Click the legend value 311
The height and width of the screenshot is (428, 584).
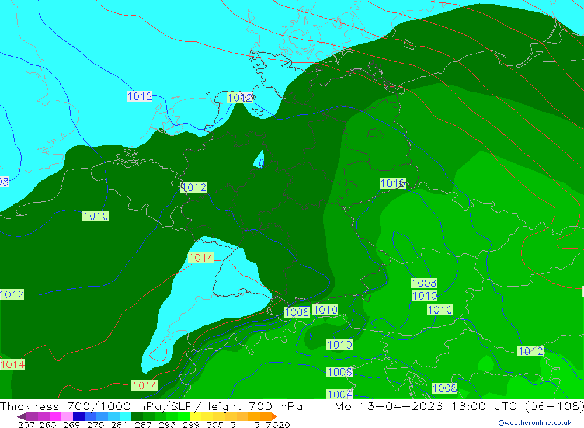point(238,425)
